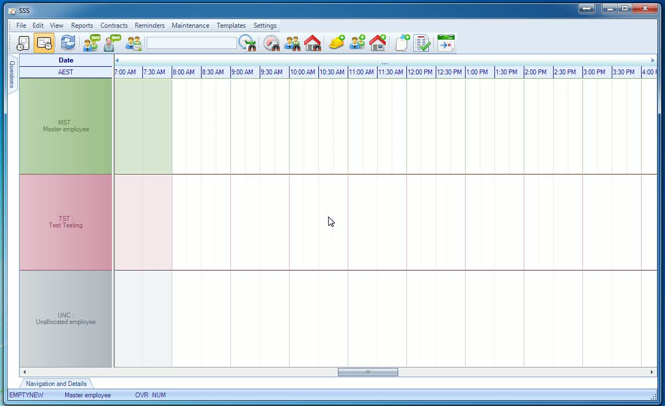Click the find house binoculars icon
665x406 pixels.
tap(313, 43)
